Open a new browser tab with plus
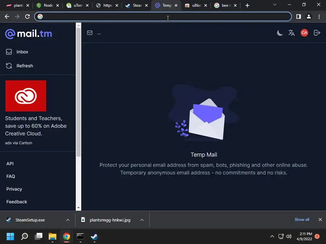This screenshot has height=244, width=326. [247, 5]
